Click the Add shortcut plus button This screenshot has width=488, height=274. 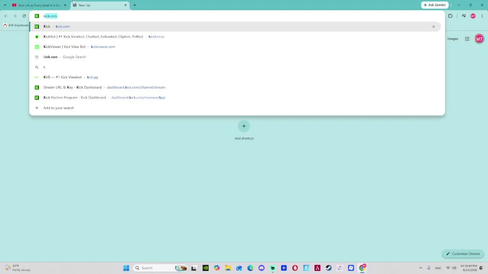tap(244, 126)
